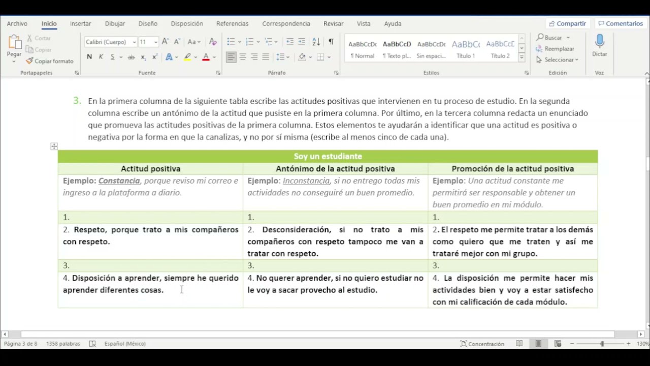Click the zoom out minus button
Screen dimensions: 650x366
(572, 344)
